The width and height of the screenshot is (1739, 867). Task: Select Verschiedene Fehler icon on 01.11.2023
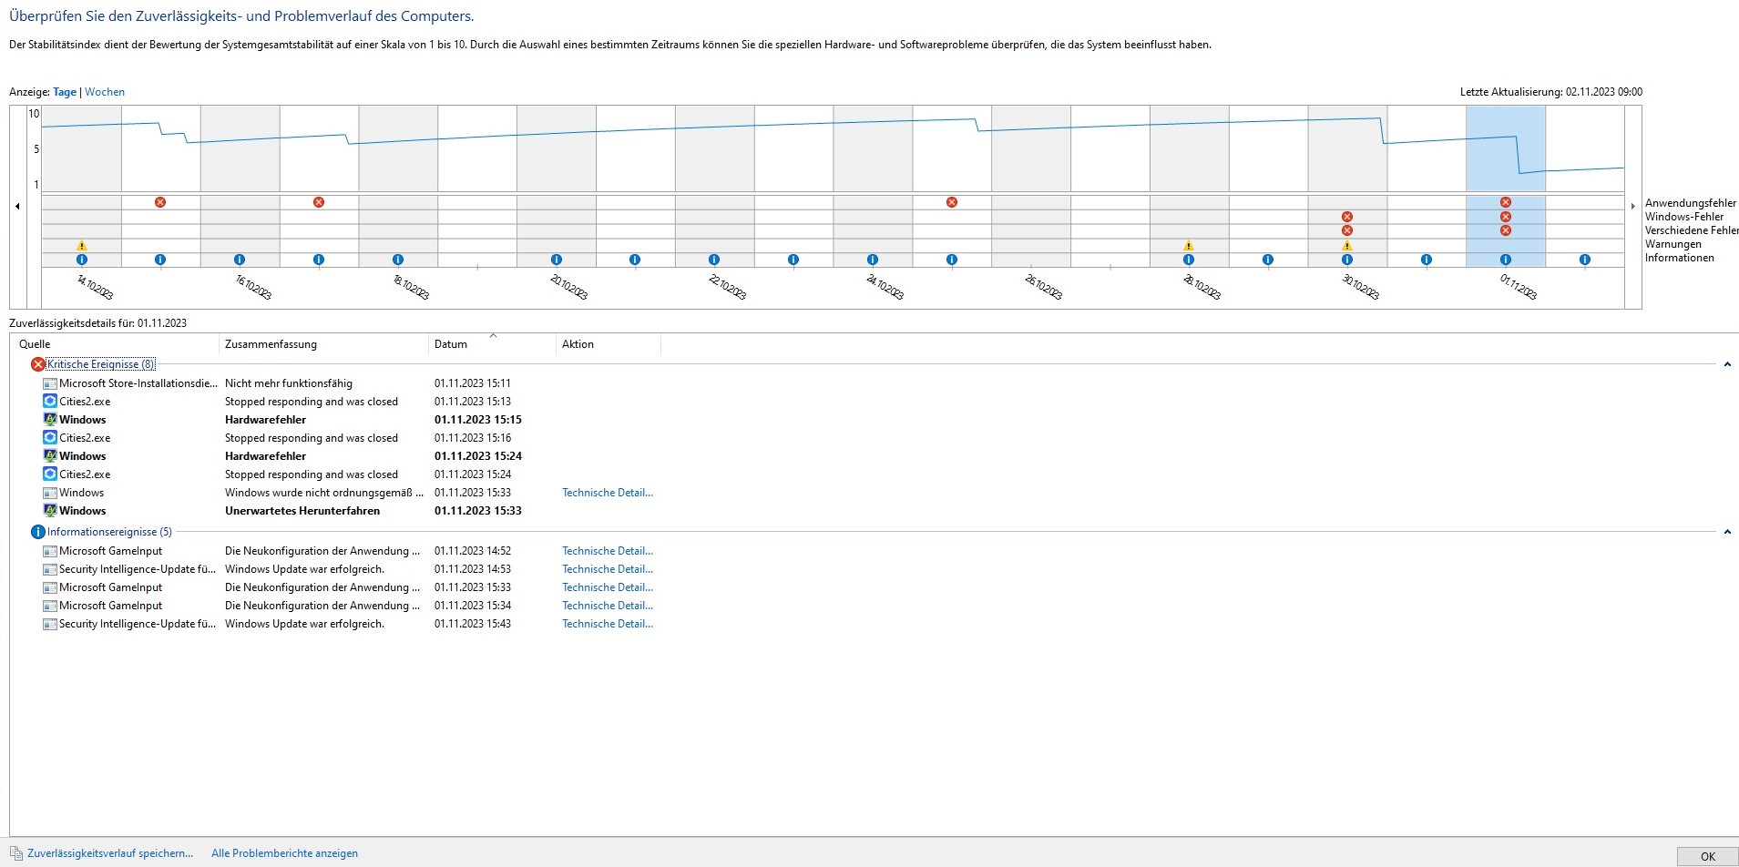click(1506, 230)
